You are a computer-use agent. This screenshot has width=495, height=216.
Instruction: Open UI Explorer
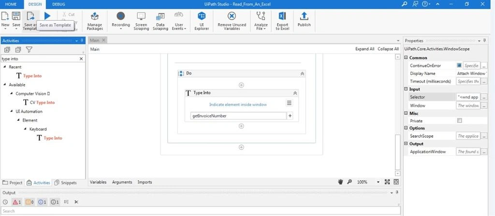pyautogui.click(x=202, y=21)
